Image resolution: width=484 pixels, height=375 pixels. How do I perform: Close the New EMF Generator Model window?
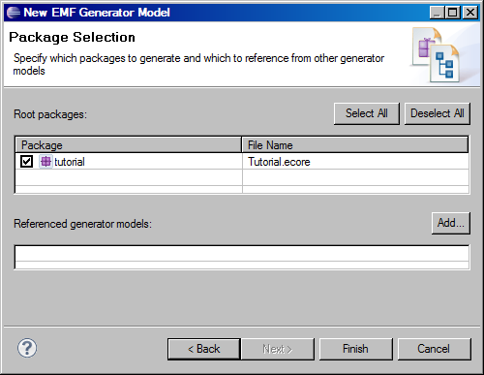pos(470,13)
